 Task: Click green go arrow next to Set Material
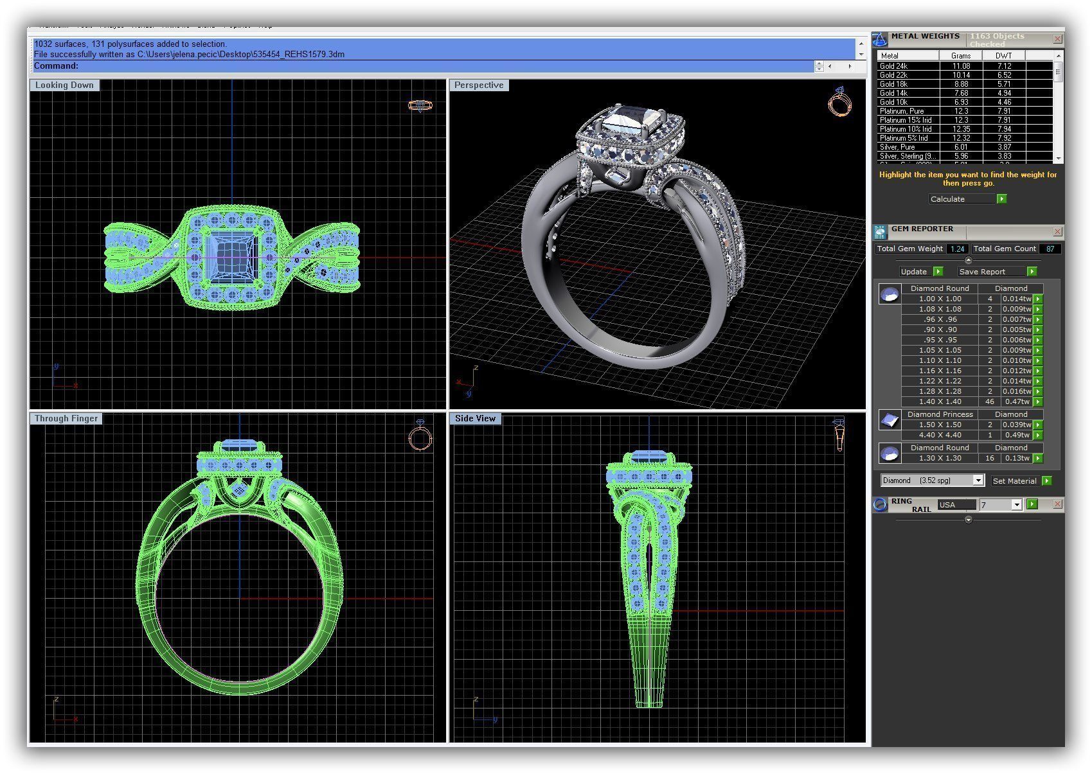[x=1046, y=480]
